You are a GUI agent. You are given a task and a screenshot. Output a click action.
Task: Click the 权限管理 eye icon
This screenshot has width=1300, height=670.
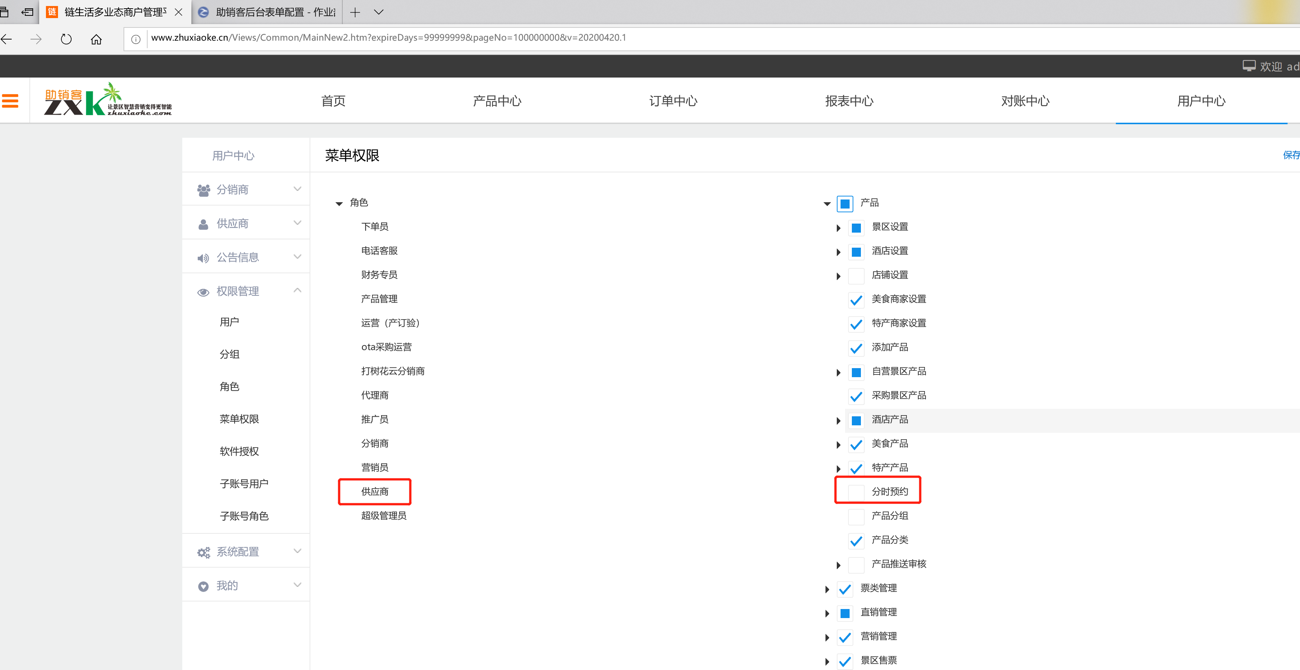(x=203, y=292)
